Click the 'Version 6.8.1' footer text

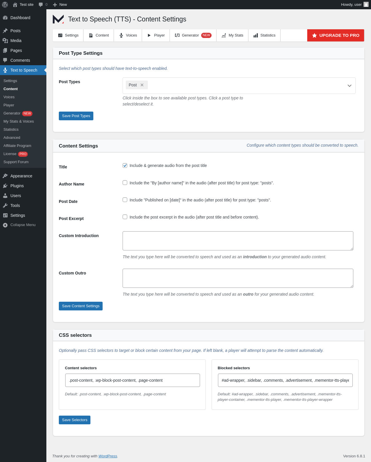click(x=354, y=456)
